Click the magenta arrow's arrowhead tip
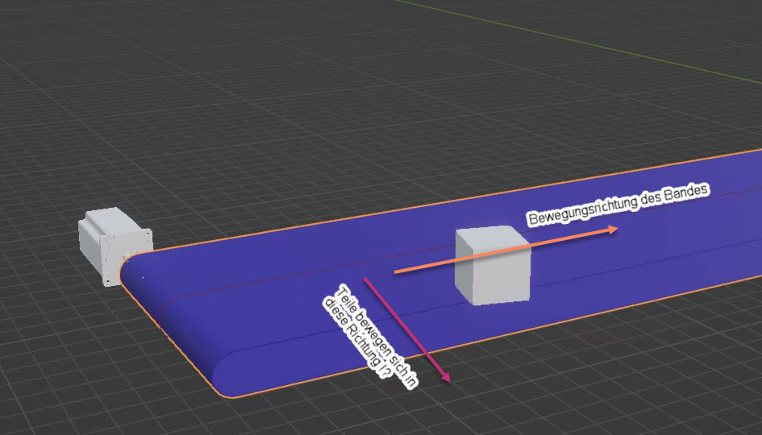Viewport: 762px width, 435px height. tap(446, 379)
